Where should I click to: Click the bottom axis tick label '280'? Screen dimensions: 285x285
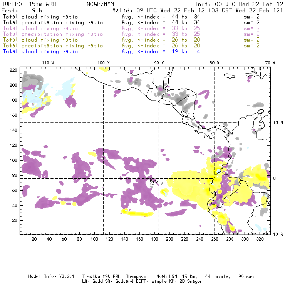click(x=230, y=239)
